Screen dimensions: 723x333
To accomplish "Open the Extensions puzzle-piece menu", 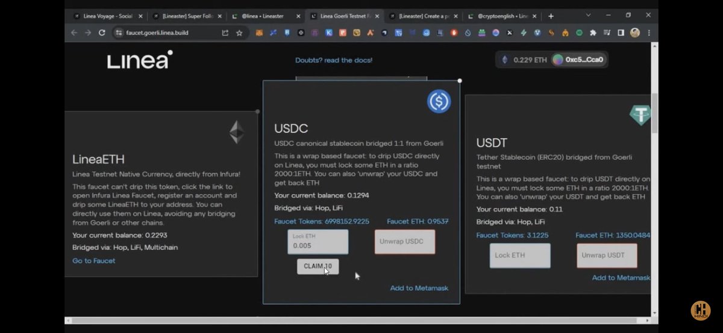I will tap(593, 33).
